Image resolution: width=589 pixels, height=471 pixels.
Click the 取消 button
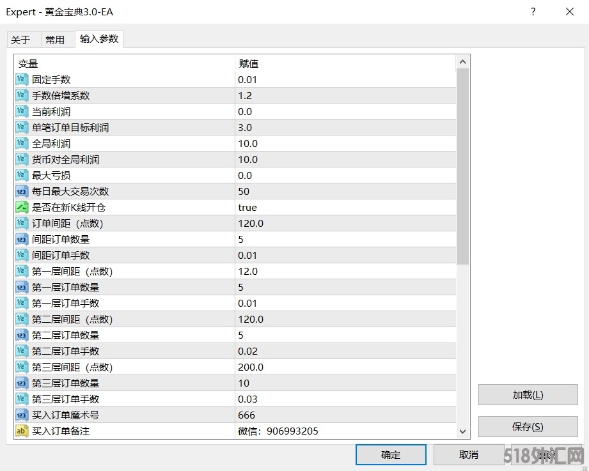pyautogui.click(x=469, y=455)
